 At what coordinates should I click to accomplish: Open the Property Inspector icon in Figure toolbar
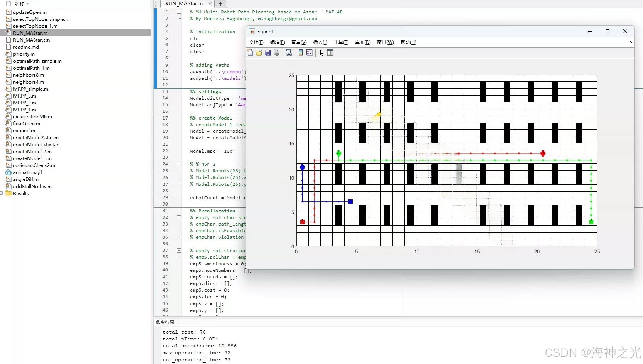(x=330, y=52)
